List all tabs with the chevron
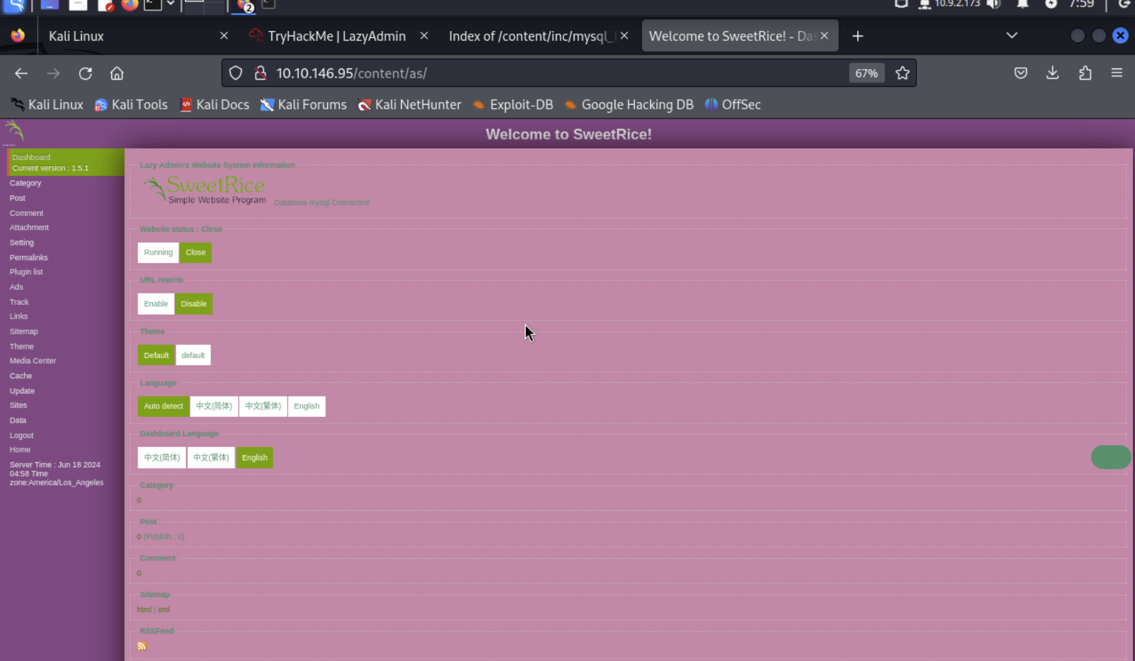 pos(1012,36)
